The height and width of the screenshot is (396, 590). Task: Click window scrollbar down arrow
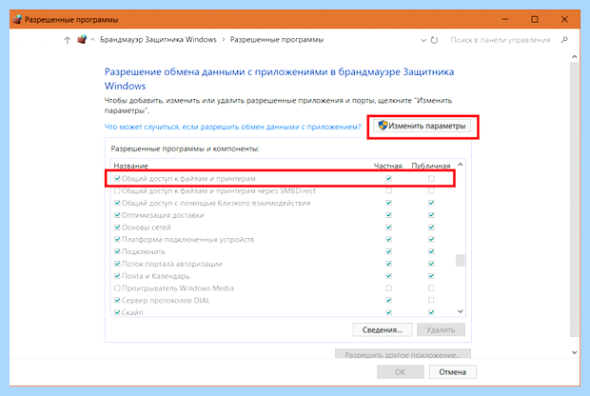pyautogui.click(x=574, y=353)
